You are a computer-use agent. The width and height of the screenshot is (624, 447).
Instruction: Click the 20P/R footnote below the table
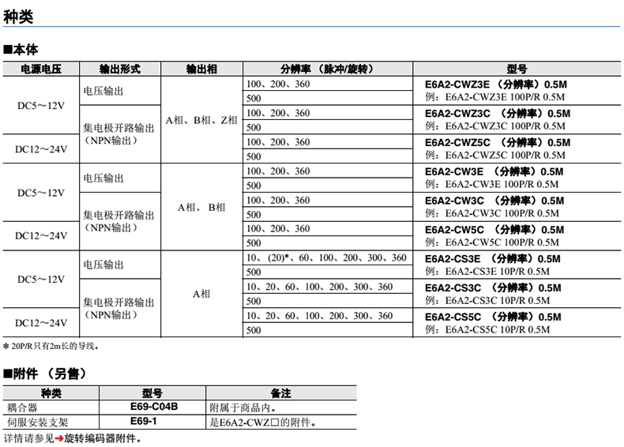pos(54,346)
